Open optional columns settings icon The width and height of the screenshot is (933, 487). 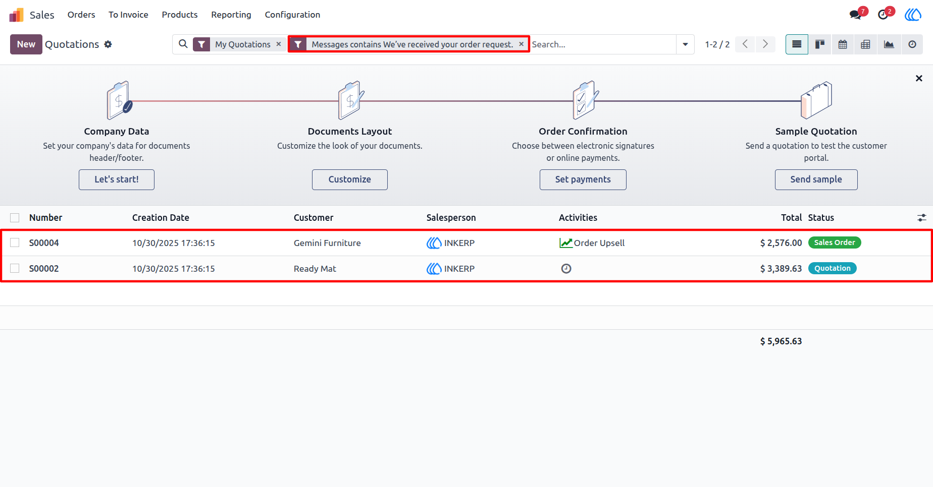[922, 218]
